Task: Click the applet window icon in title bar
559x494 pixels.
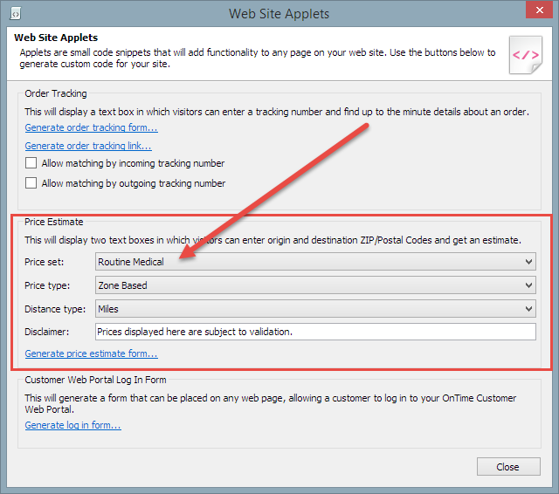Action: pyautogui.click(x=16, y=14)
